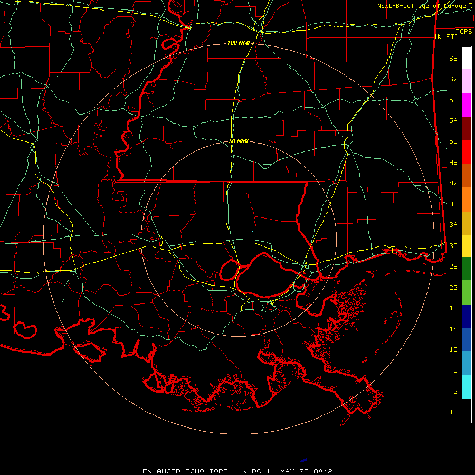Click the bright yellow legend swatch
This screenshot has height=475, width=475.
pyautogui.click(x=466, y=246)
